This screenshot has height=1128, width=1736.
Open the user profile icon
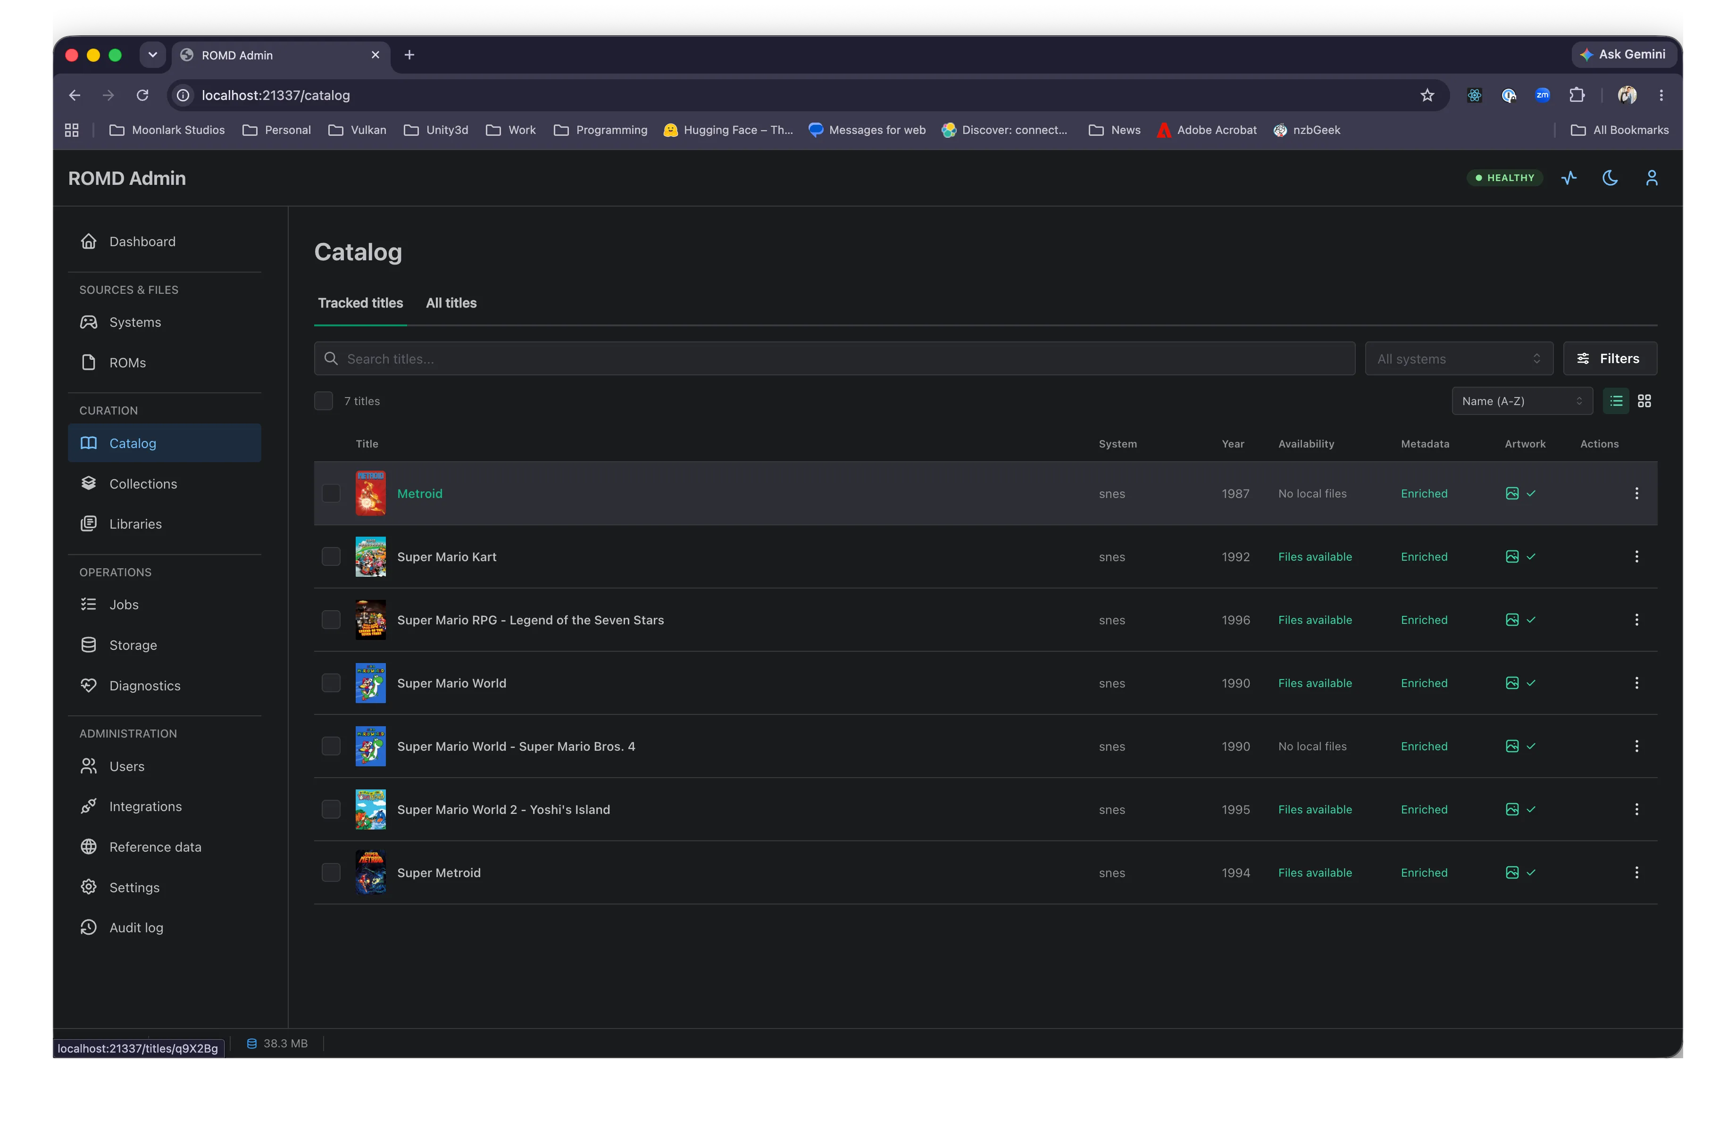tap(1652, 178)
